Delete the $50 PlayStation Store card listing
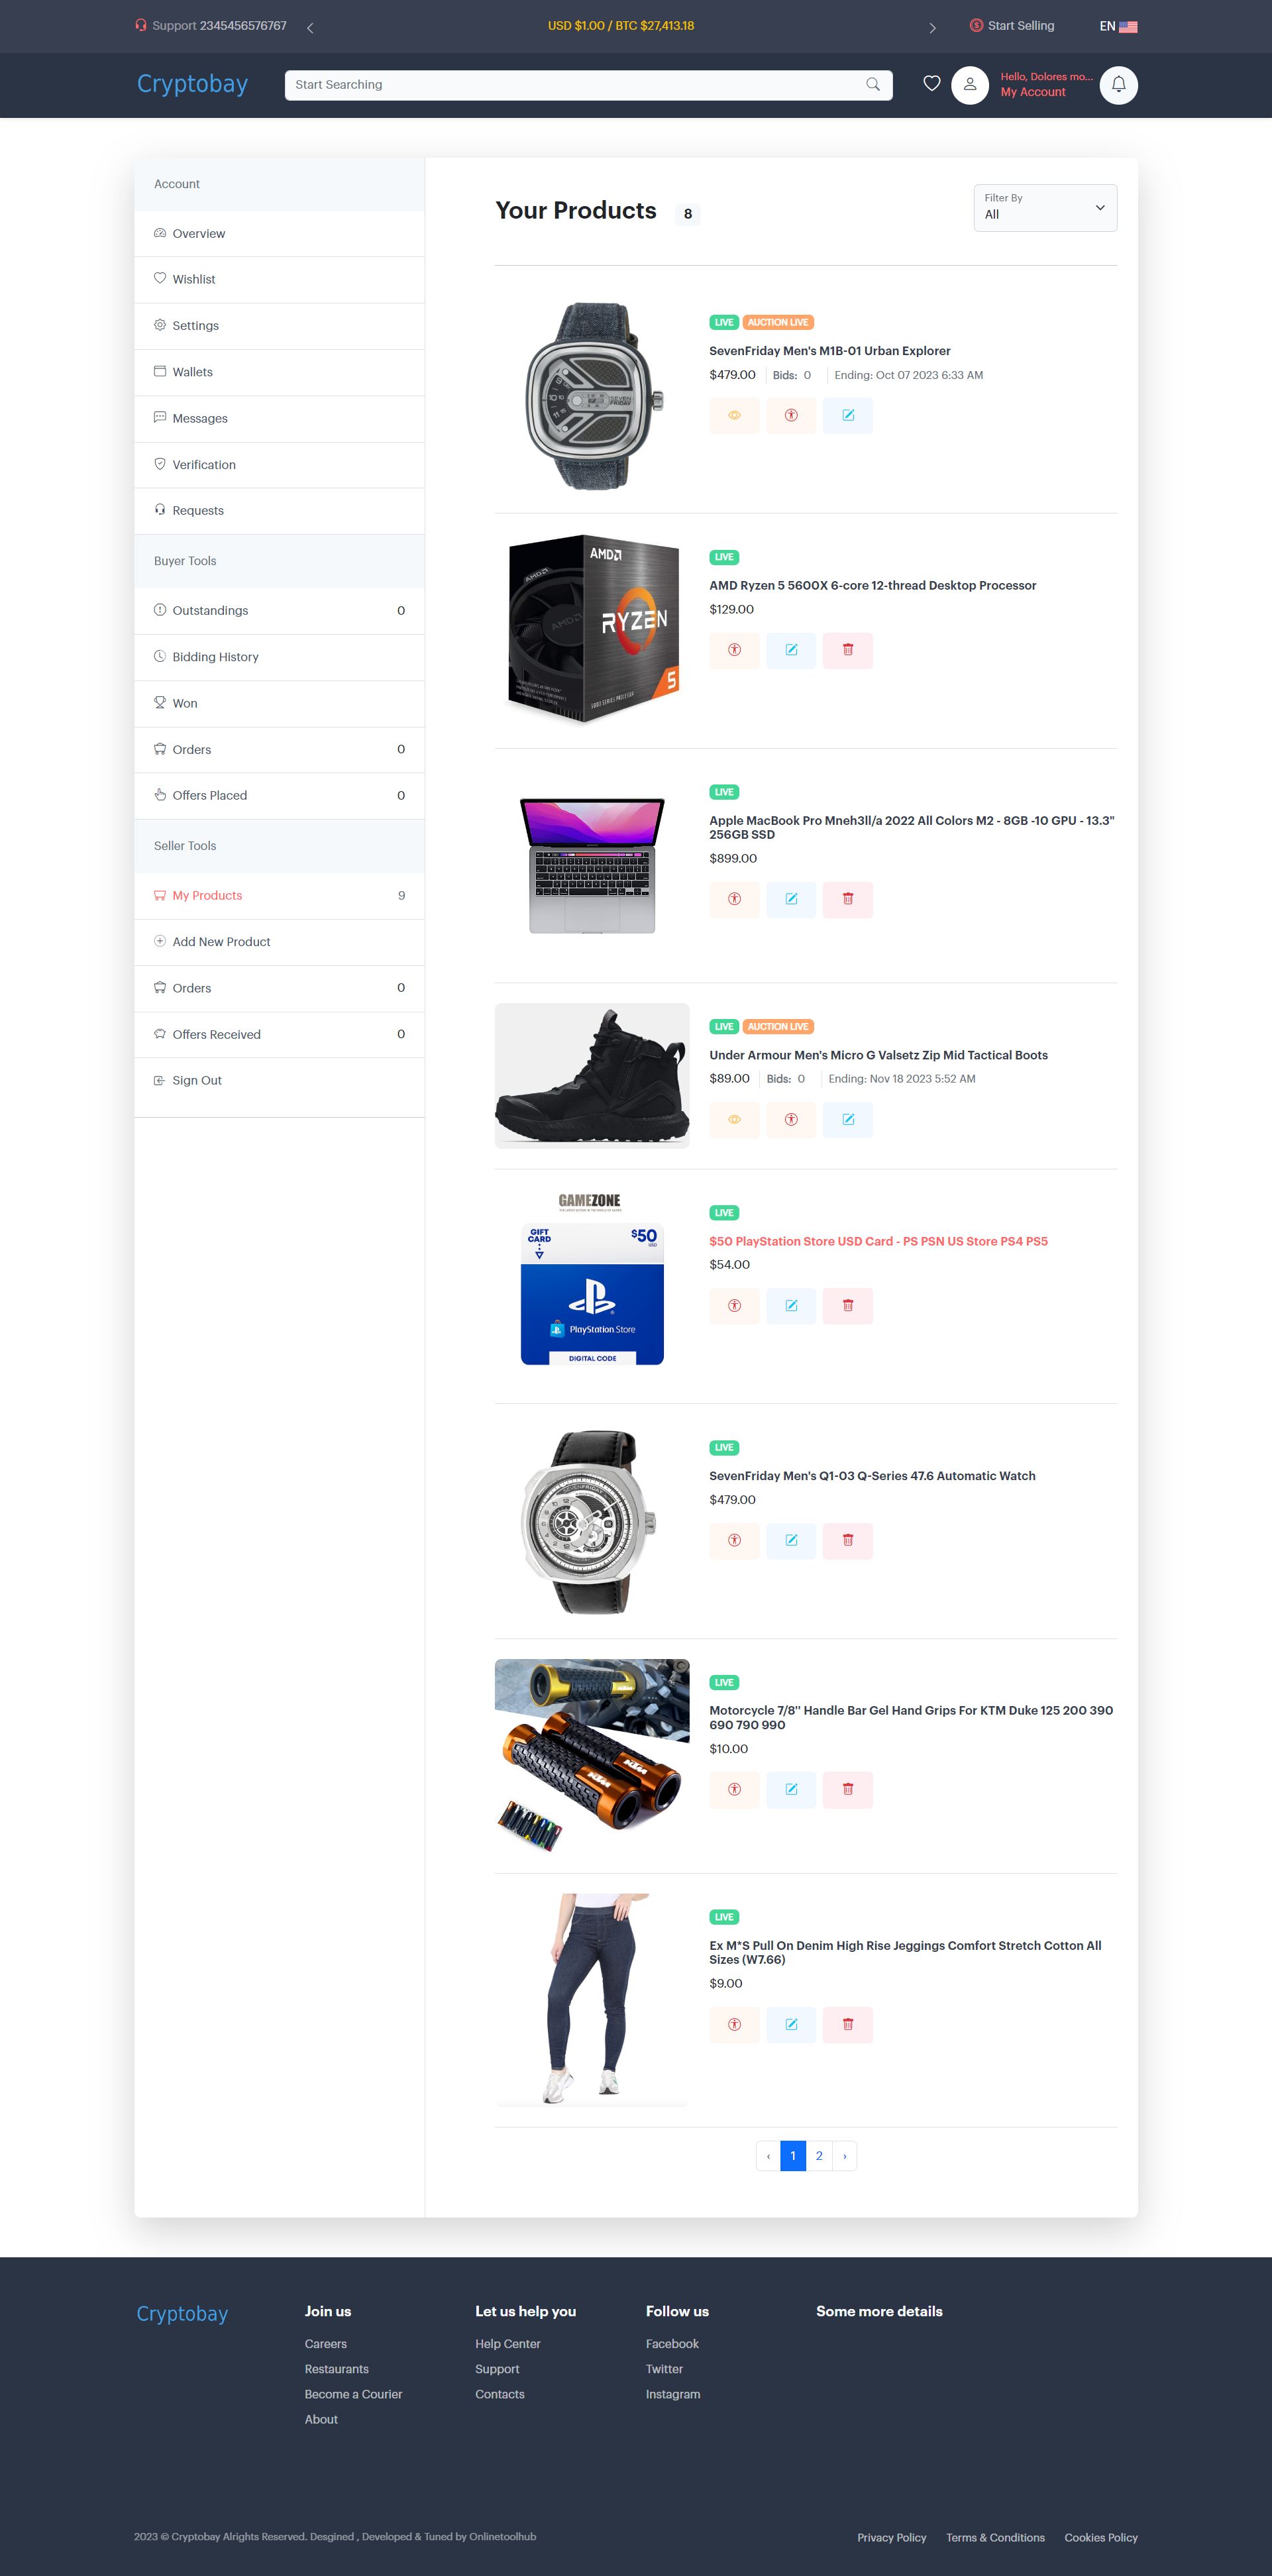1272x2576 pixels. click(x=848, y=1306)
